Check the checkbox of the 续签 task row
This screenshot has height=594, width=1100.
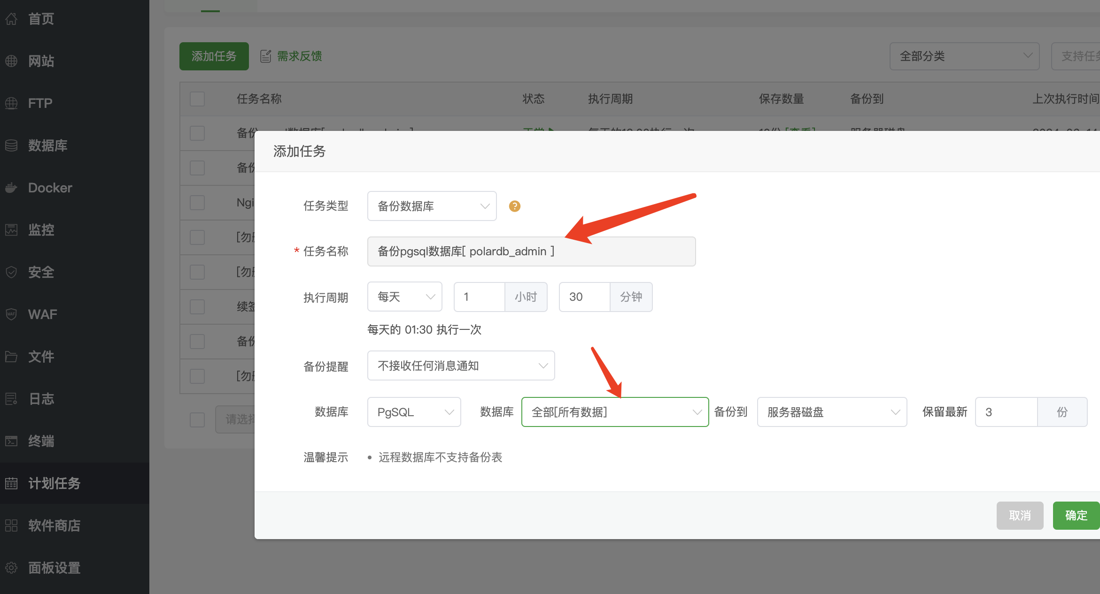pos(197,307)
